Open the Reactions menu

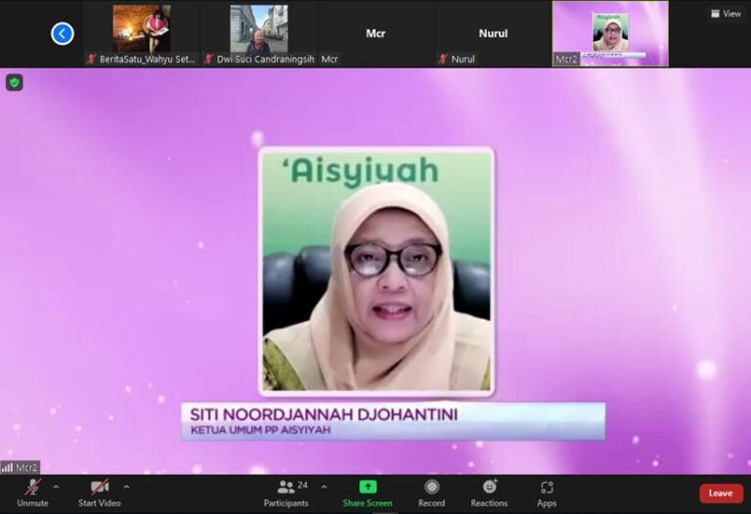[489, 493]
